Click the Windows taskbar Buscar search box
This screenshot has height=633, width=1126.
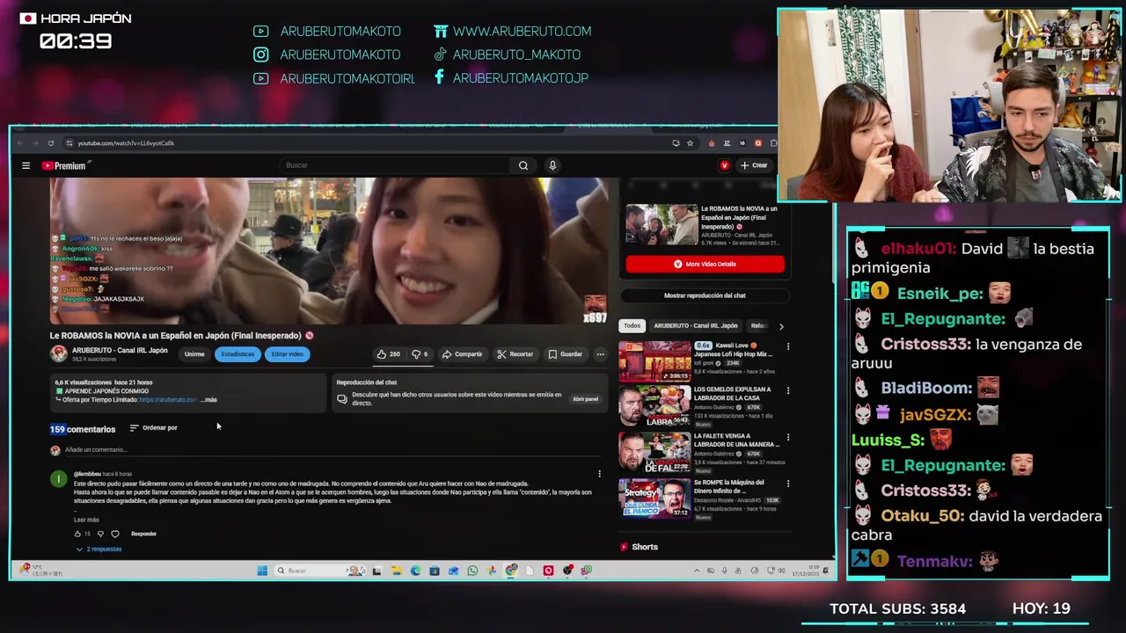point(320,571)
